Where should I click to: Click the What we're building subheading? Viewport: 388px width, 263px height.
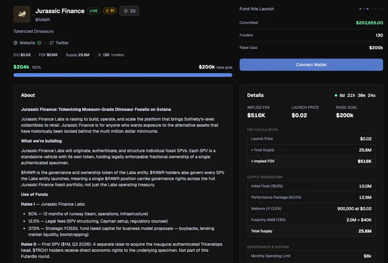(41, 141)
